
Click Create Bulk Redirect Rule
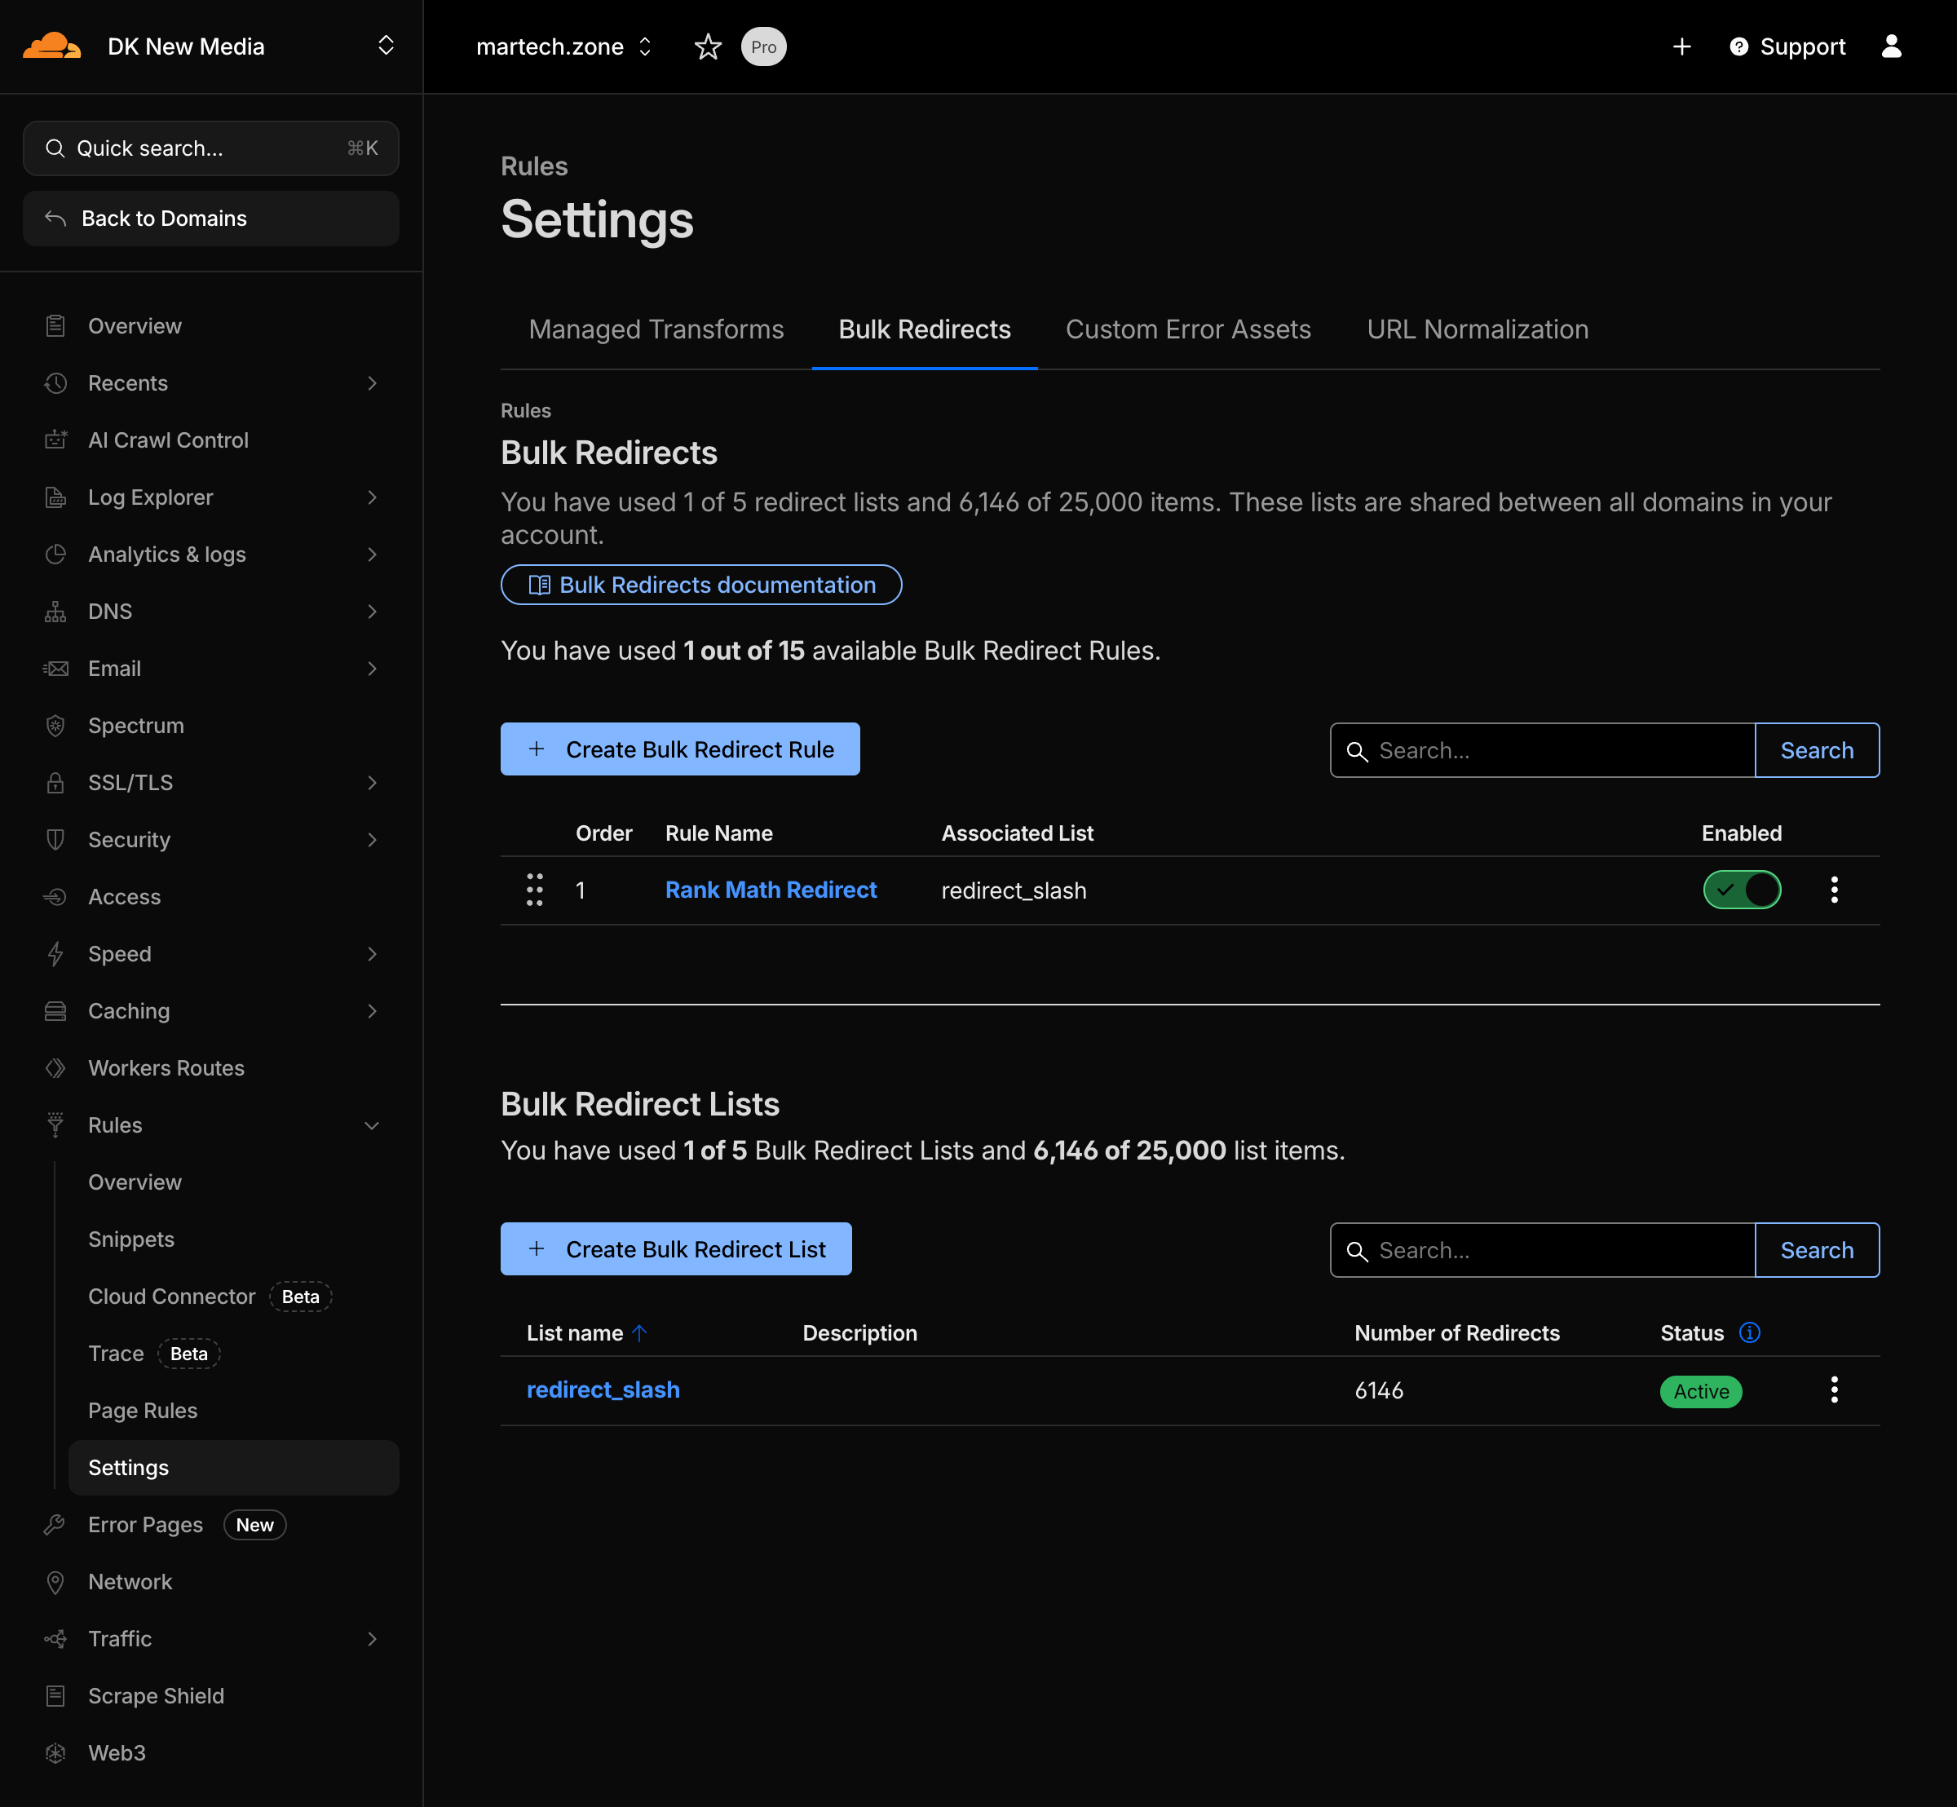(x=680, y=749)
